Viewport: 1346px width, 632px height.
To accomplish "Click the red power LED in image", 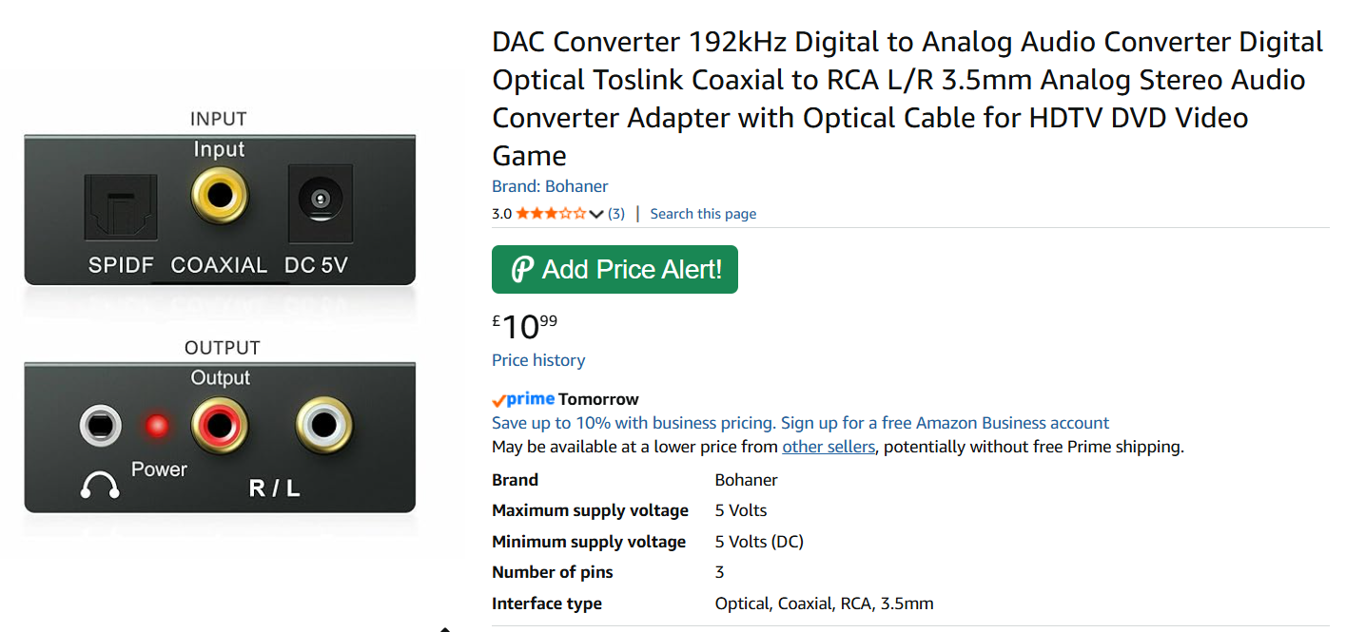I will (x=157, y=426).
